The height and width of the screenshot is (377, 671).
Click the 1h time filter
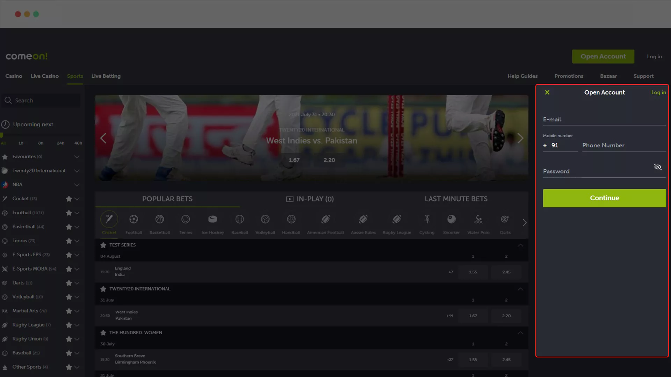[x=21, y=143]
